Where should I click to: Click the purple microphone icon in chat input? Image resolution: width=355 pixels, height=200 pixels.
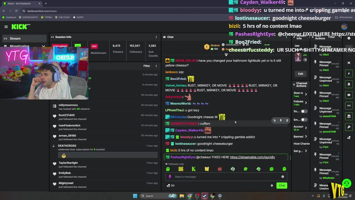coord(170,177)
